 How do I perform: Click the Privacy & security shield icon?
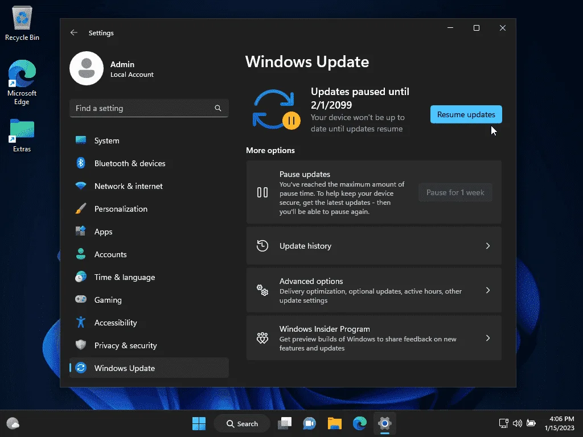[81, 345]
